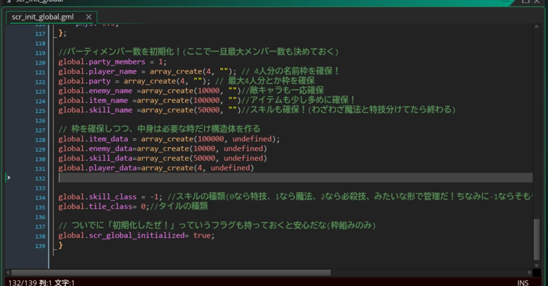Click the 132/139 line position status text
This screenshot has width=548, height=286.
22,282
